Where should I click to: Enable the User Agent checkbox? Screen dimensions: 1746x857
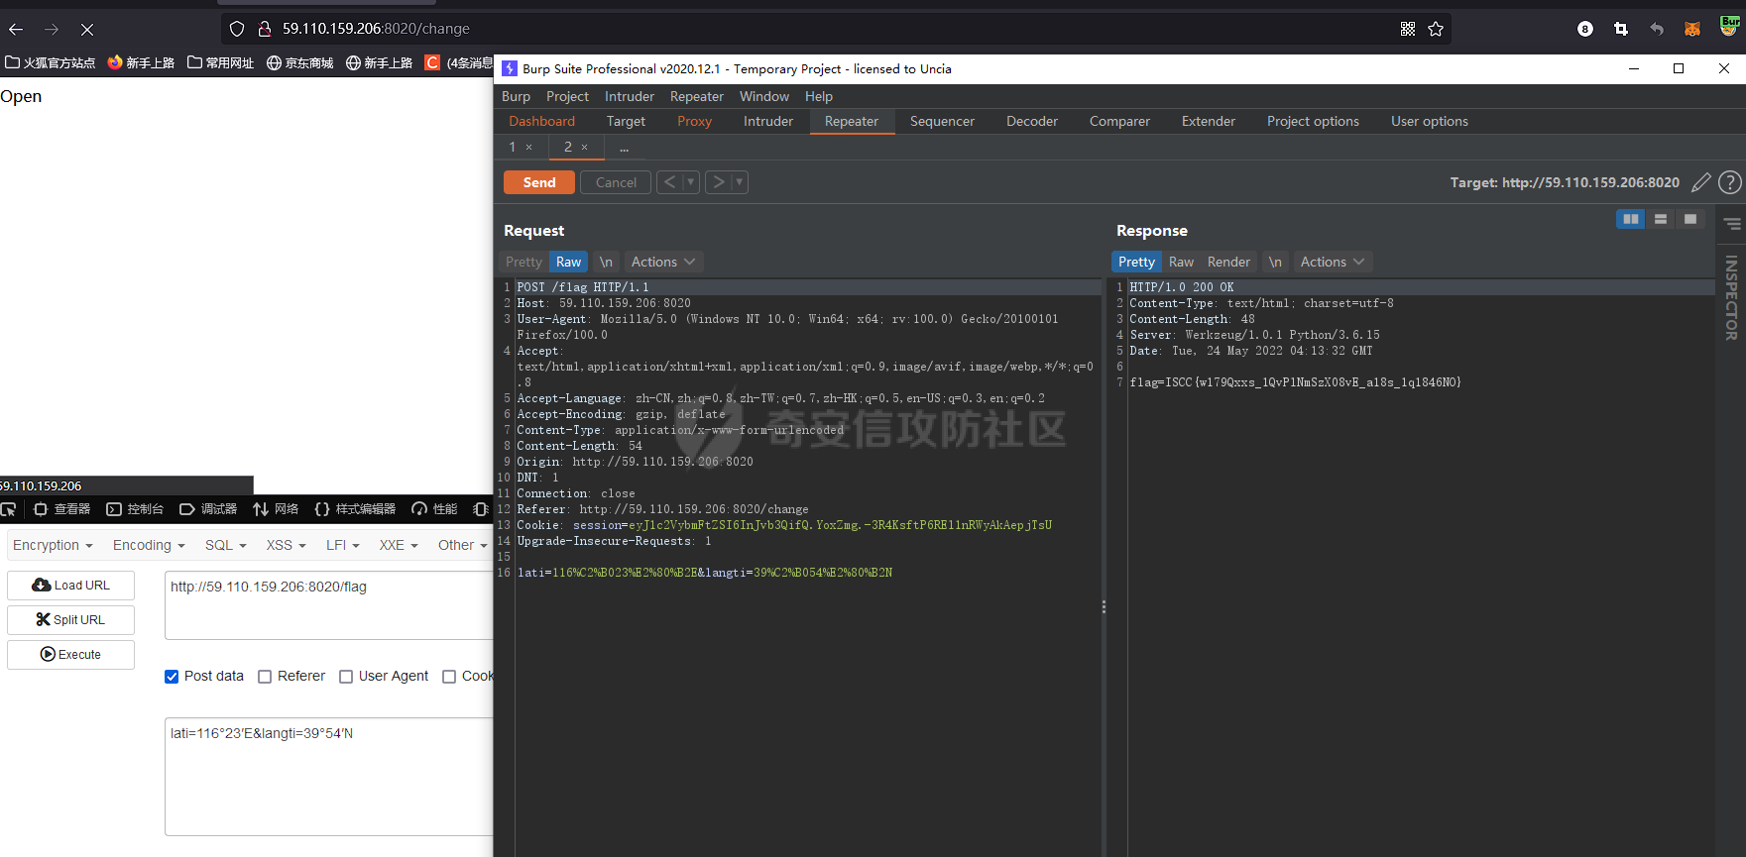[x=346, y=677]
